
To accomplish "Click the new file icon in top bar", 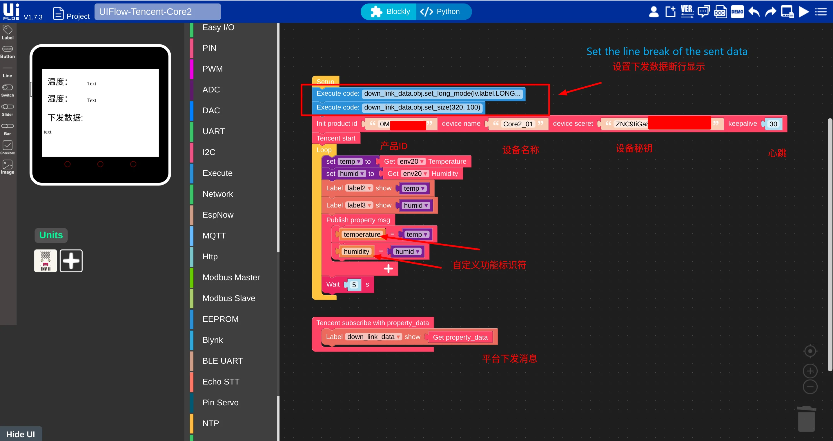I will pos(670,12).
